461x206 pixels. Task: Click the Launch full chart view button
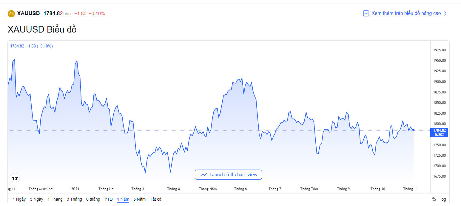tap(228, 175)
